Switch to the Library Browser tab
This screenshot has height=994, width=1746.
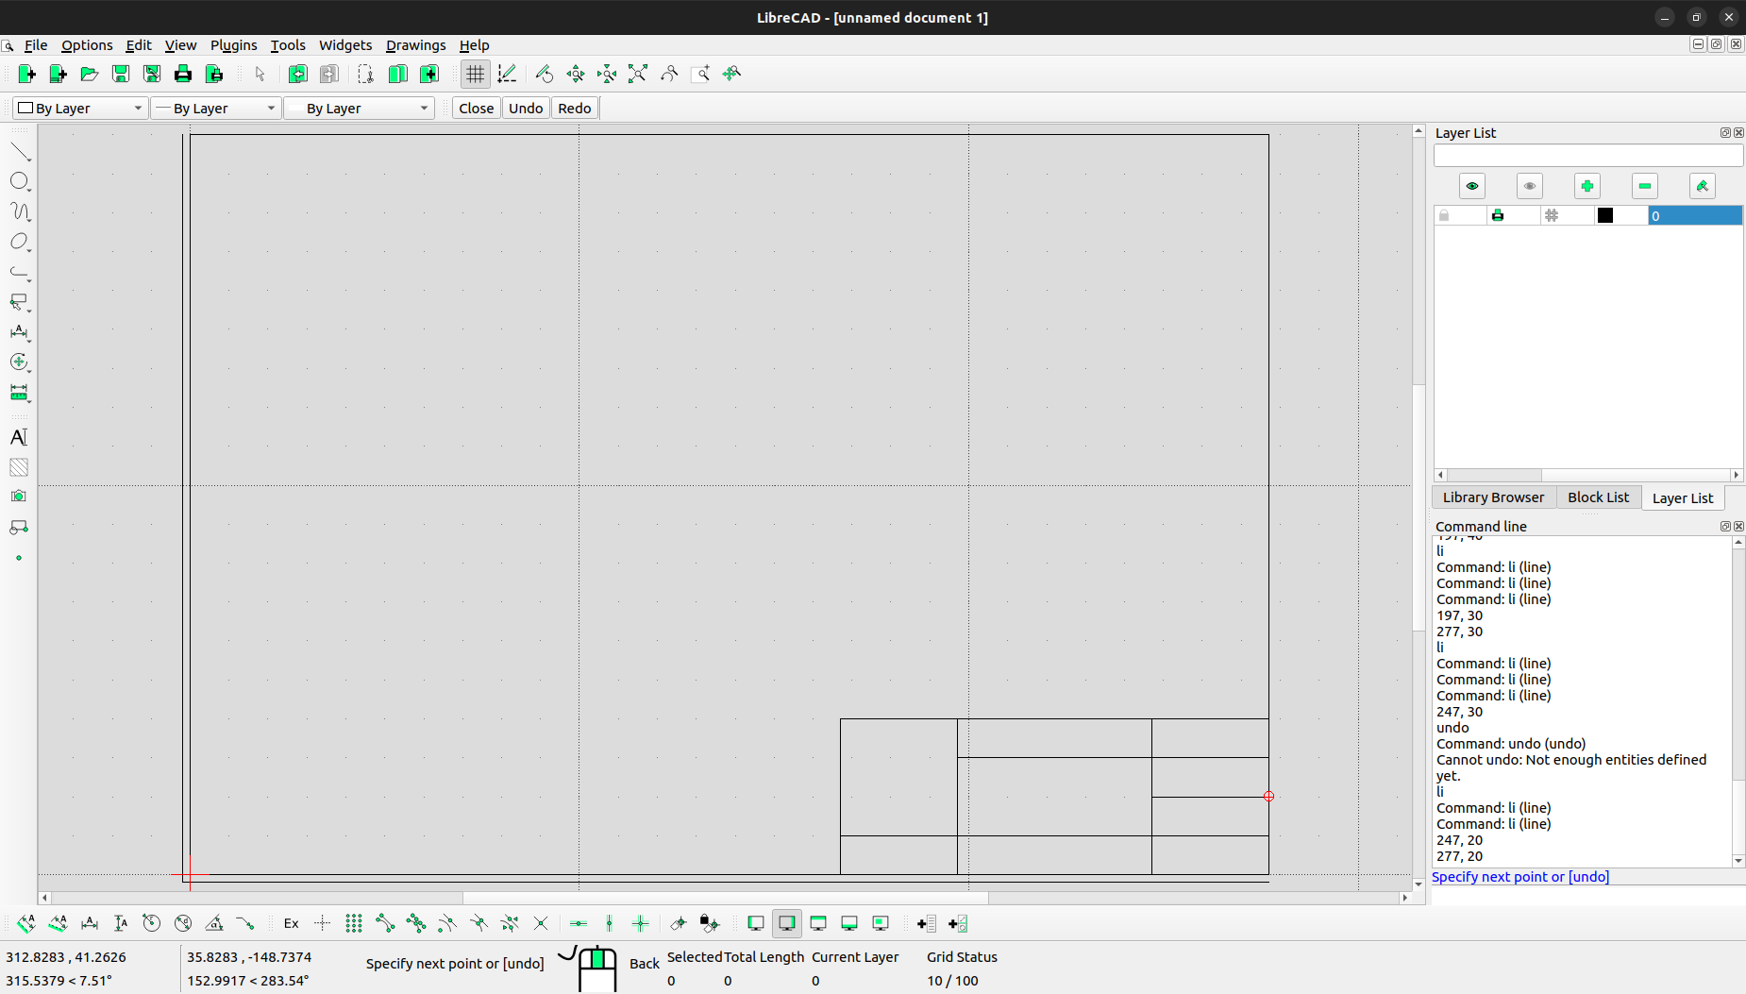[1493, 497]
